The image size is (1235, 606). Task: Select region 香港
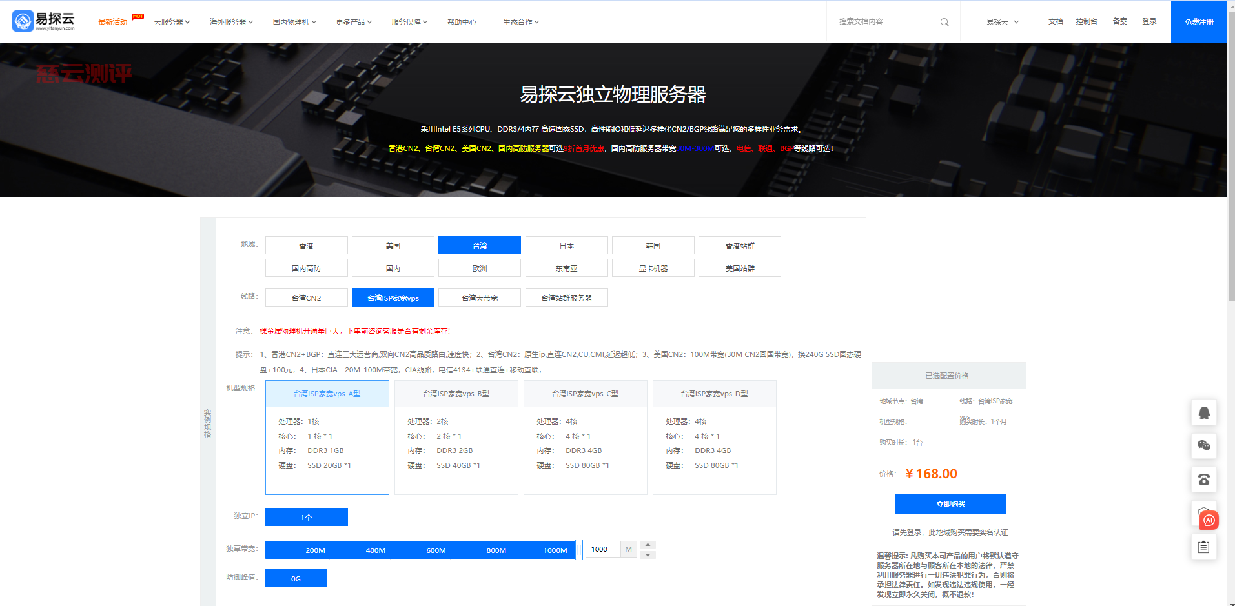pyautogui.click(x=307, y=245)
